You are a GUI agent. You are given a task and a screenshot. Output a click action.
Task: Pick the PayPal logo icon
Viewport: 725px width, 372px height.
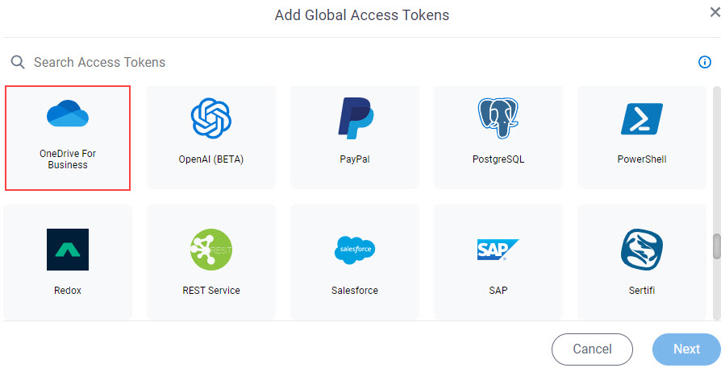click(x=355, y=118)
